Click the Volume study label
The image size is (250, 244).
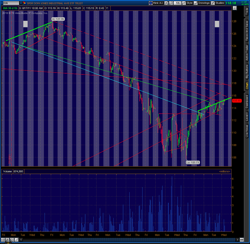point(7,172)
